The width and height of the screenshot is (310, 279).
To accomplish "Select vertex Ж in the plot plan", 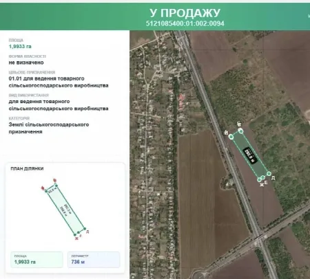I will coord(75,235).
